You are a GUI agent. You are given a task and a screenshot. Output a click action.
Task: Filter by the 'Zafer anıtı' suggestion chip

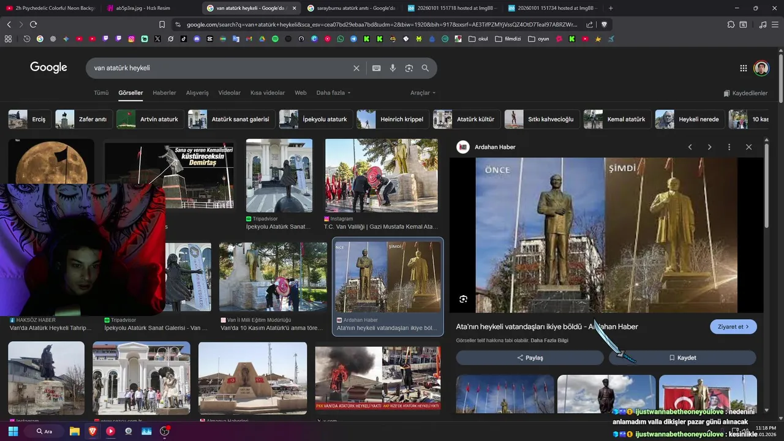(x=84, y=119)
